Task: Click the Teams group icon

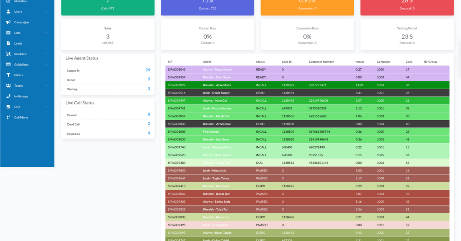Action: [8, 86]
